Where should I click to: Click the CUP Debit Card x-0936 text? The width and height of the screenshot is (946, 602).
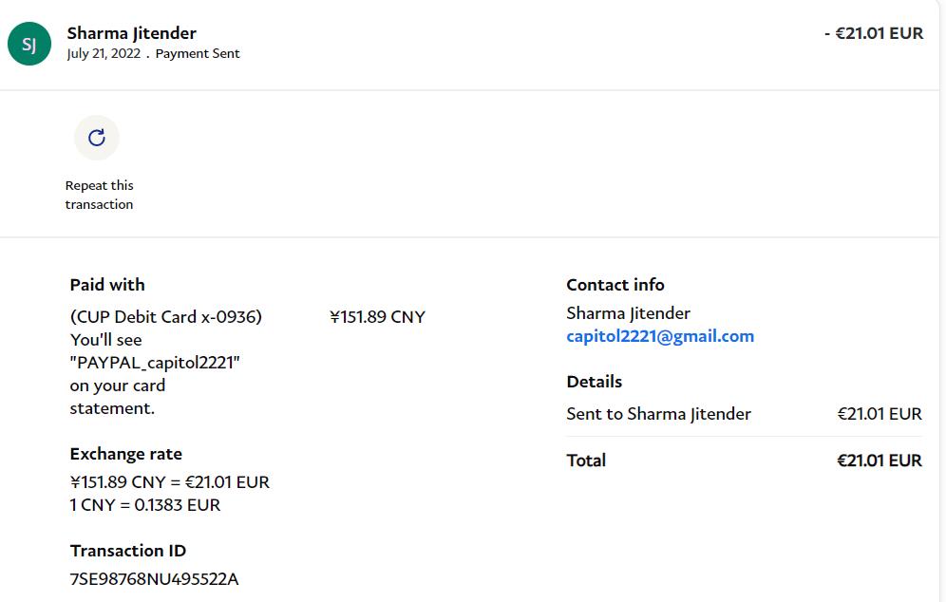coord(166,317)
